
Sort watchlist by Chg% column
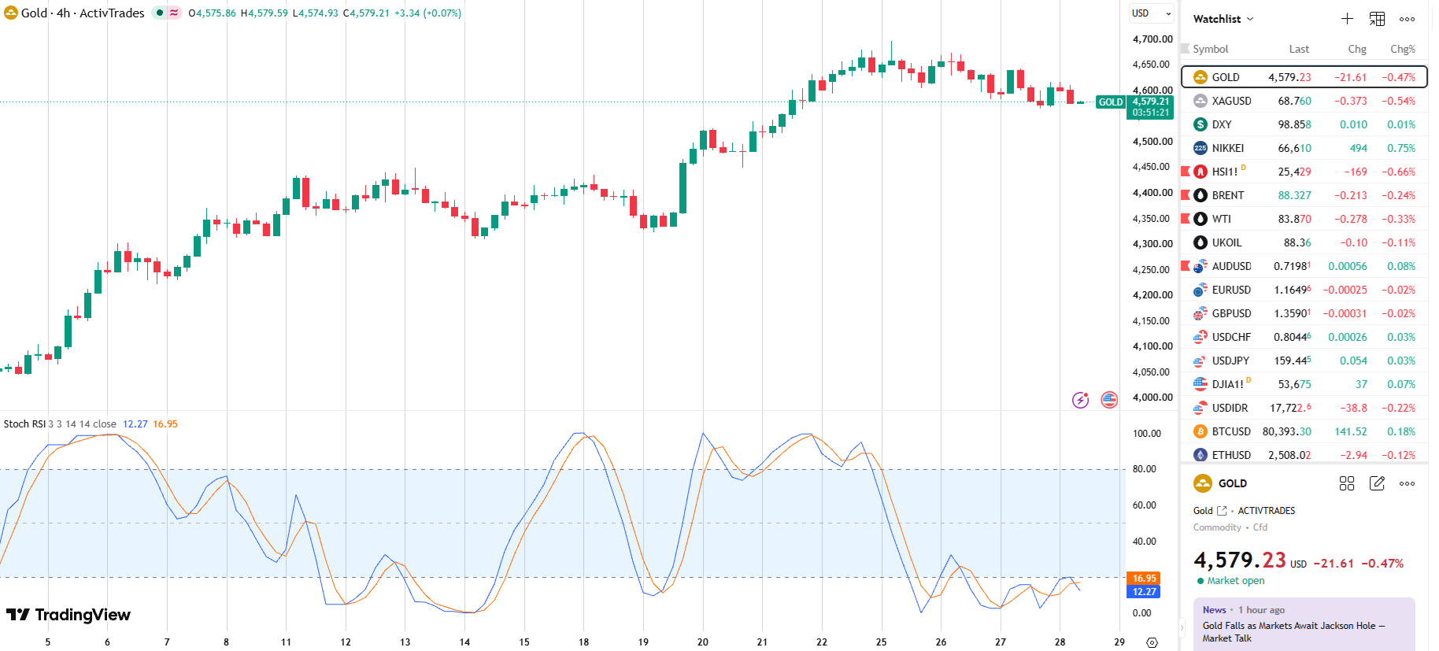1403,49
